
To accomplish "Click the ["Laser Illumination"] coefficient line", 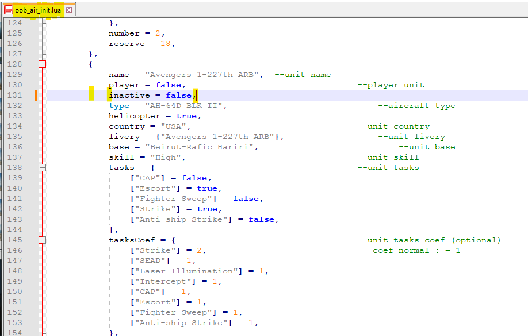I will click(200, 271).
